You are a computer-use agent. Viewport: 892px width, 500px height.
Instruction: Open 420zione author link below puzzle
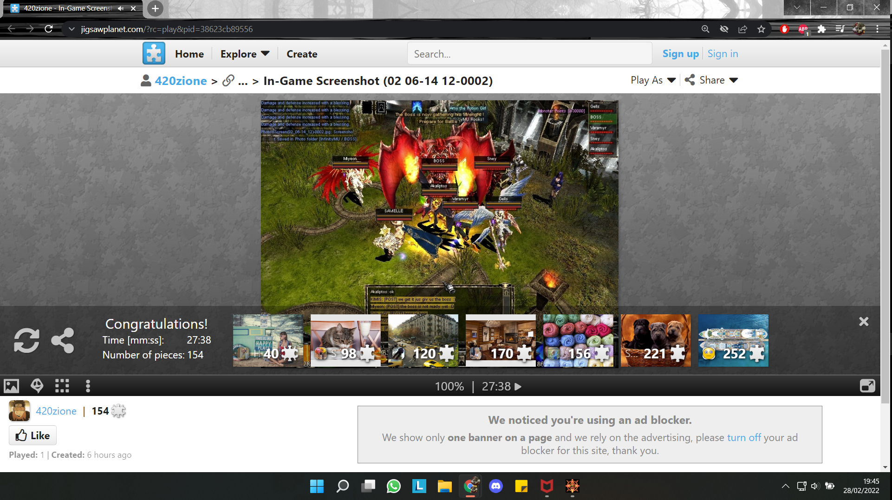[56, 411]
